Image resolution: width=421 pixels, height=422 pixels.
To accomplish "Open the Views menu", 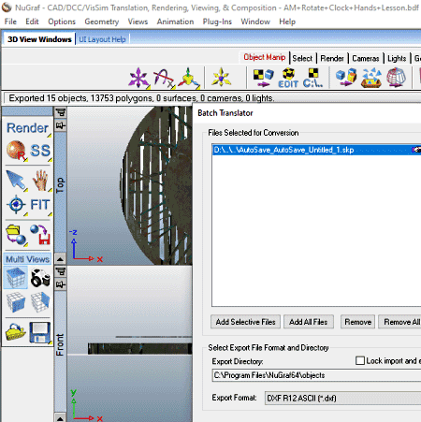I will [x=138, y=22].
